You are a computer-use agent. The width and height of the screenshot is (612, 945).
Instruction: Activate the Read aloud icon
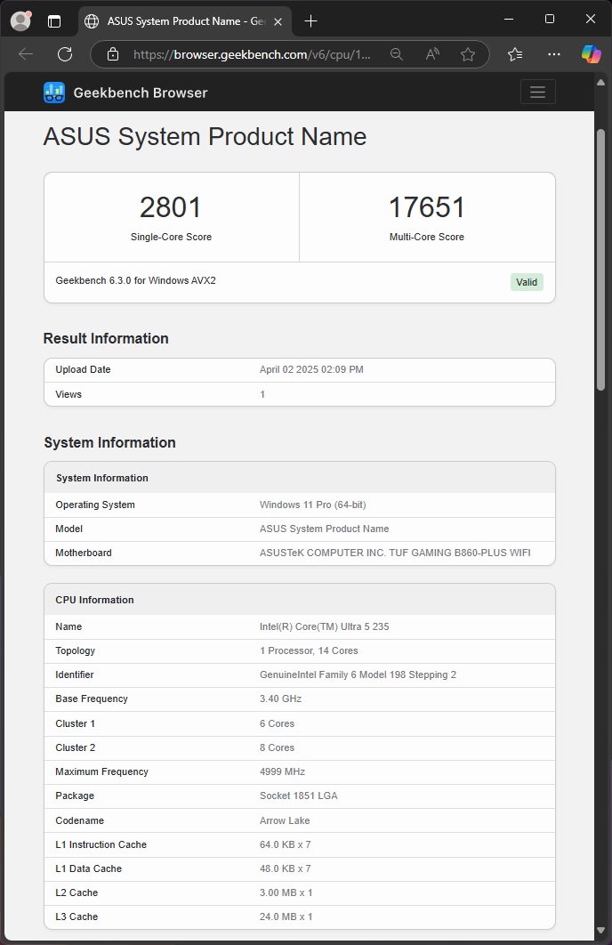432,54
